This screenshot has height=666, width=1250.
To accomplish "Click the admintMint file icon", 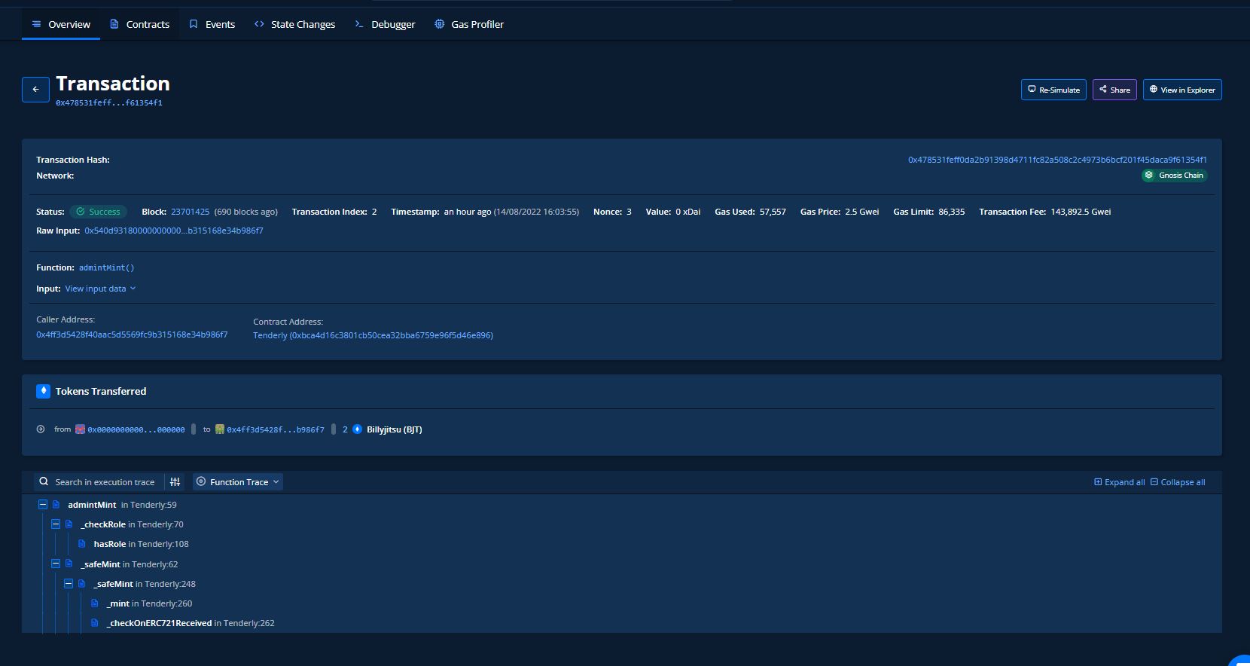I will click(x=56, y=505).
